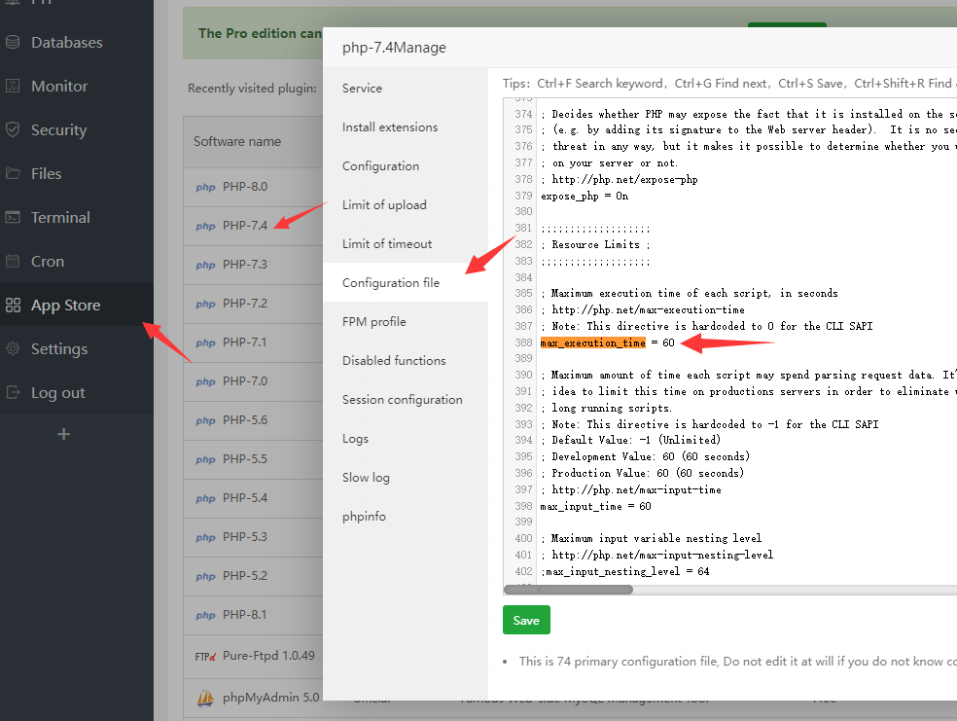Select the Configuration file tab
The image size is (957, 721).
(406, 283)
